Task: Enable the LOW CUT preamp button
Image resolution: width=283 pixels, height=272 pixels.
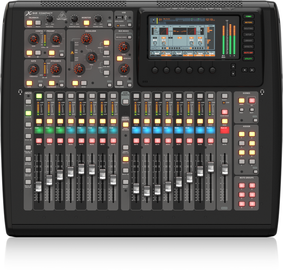Action: click(x=52, y=53)
